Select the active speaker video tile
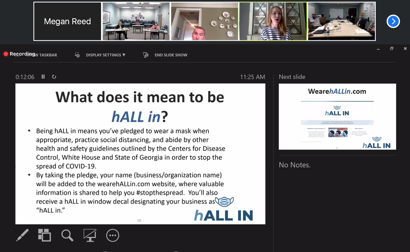 point(273,21)
